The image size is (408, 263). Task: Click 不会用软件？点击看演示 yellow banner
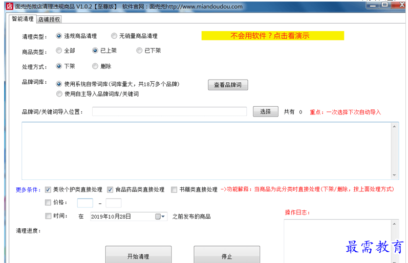(273, 36)
